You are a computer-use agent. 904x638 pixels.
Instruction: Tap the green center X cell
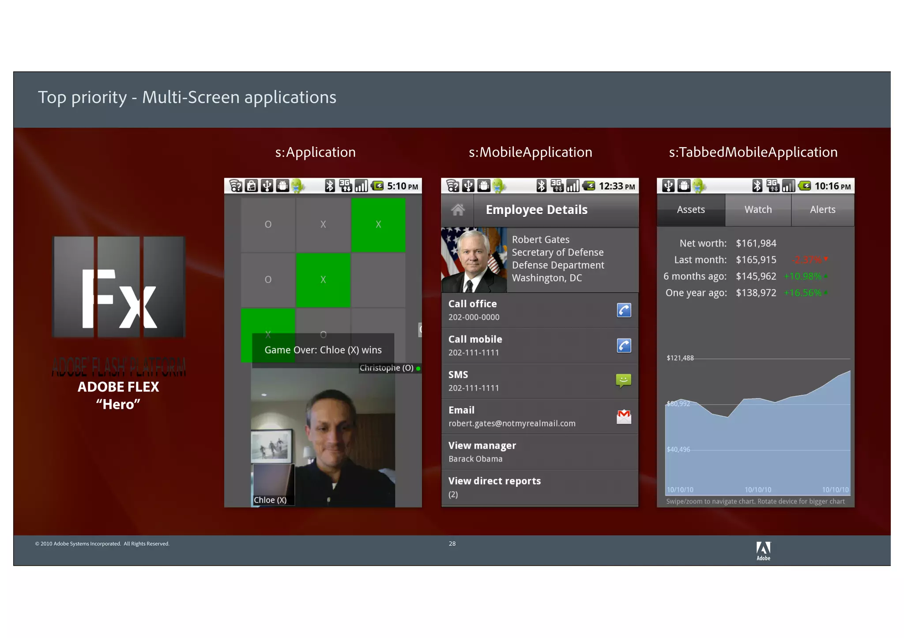click(x=323, y=280)
